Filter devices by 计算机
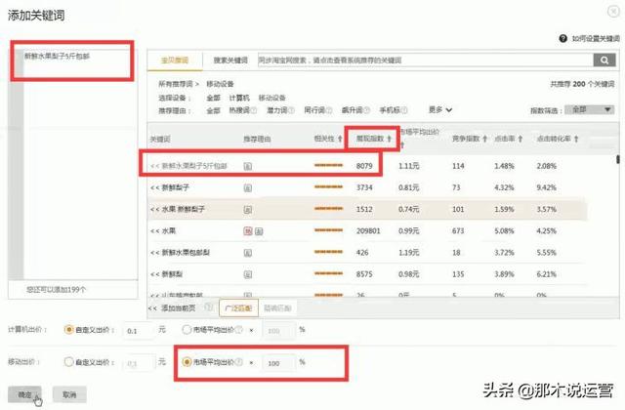Screen dimensions: 625x410 pyautogui.click(x=239, y=98)
